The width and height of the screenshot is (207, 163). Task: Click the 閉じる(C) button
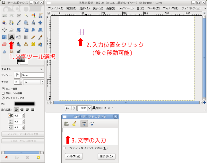tap(106, 156)
